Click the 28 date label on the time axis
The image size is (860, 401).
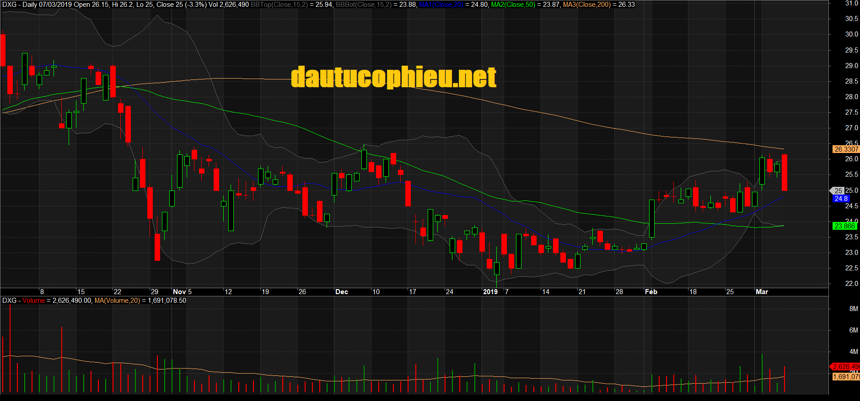point(619,292)
